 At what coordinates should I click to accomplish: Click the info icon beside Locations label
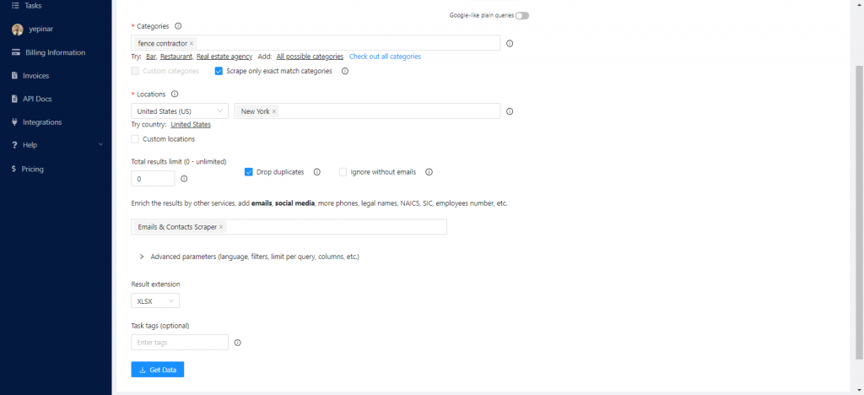[175, 95]
